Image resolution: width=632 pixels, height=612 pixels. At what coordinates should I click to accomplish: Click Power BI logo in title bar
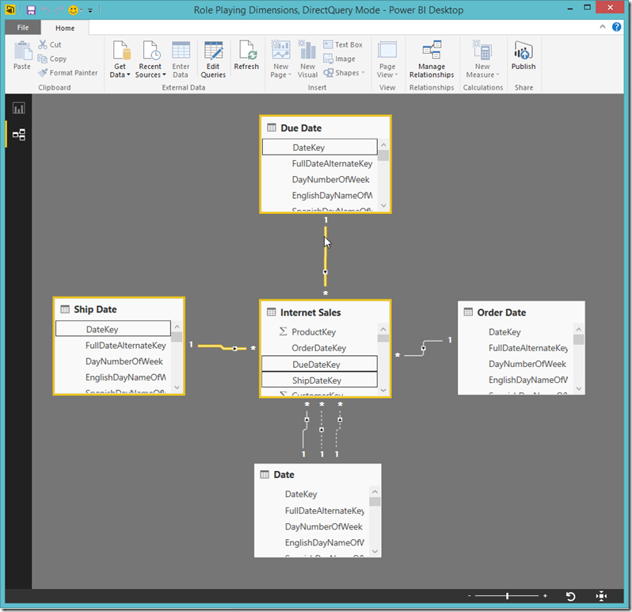coord(10,10)
